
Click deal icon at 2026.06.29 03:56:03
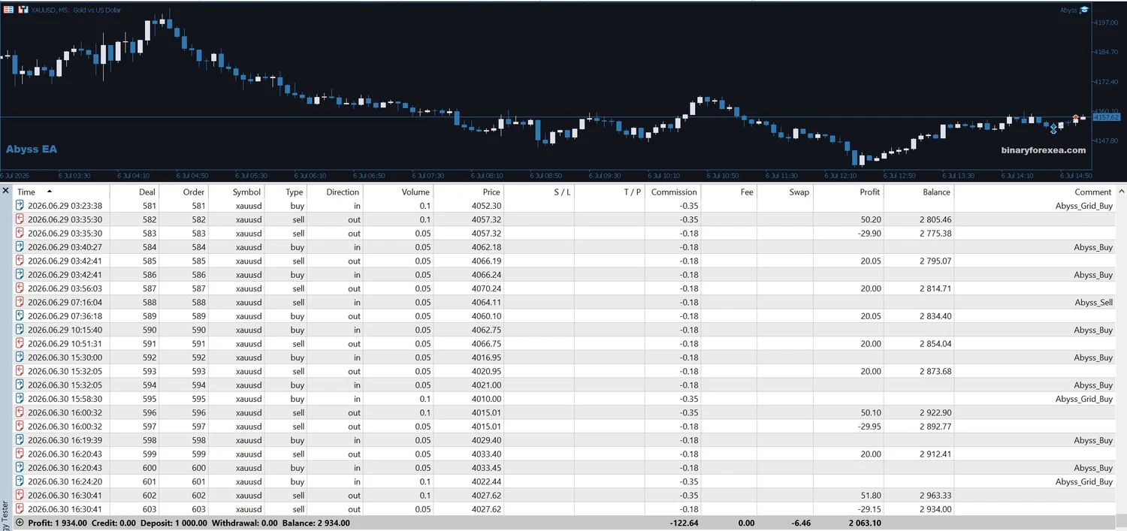[x=20, y=288]
